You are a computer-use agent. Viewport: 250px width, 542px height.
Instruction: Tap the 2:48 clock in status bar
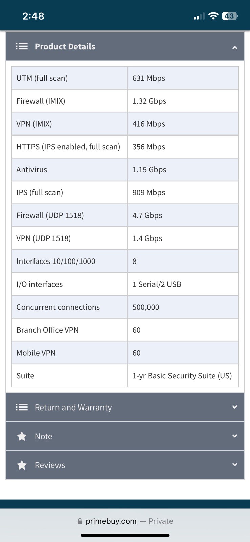coord(33,16)
